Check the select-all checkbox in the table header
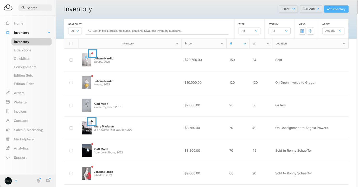Image resolution: width=358 pixels, height=187 pixels. 71,43
